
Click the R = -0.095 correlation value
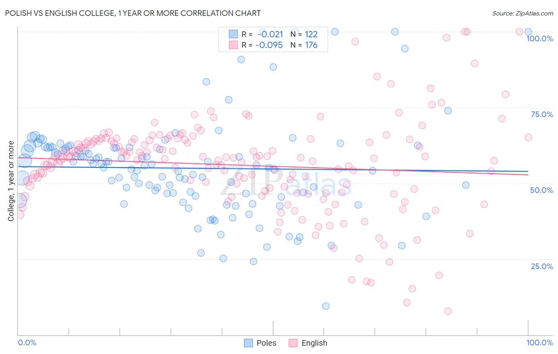(x=262, y=45)
